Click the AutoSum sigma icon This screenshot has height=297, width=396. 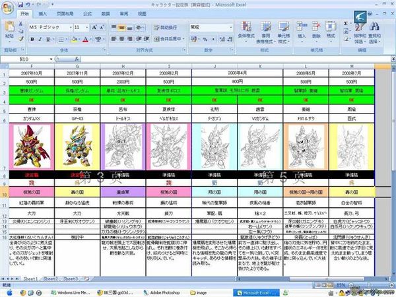[345, 24]
